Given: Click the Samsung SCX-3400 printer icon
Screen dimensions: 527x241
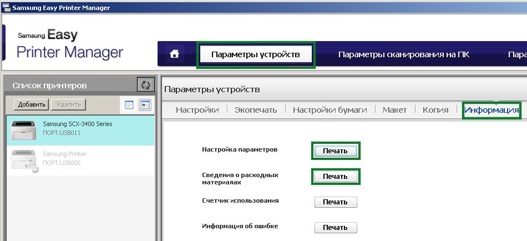Looking at the screenshot, I should tap(23, 130).
